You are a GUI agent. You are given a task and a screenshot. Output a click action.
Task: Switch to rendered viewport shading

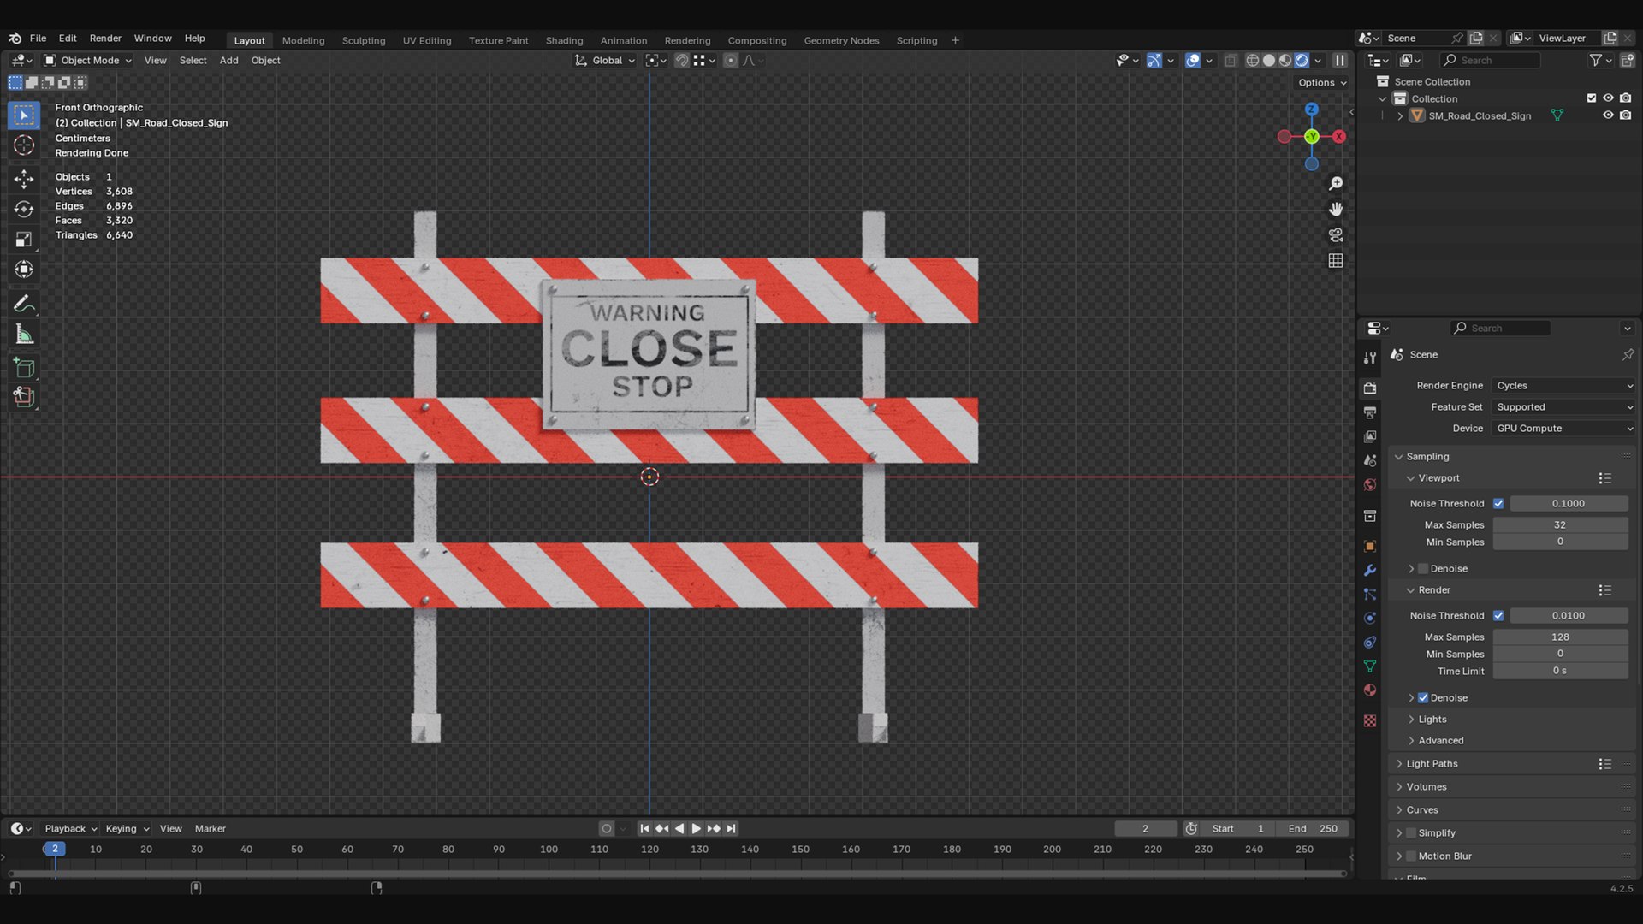(x=1302, y=61)
